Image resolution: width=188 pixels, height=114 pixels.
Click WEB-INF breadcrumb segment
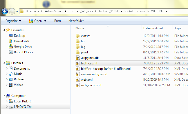coord(157,11)
